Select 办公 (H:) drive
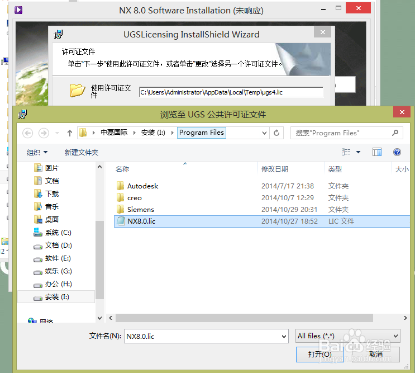The image size is (415, 373). click(53, 284)
